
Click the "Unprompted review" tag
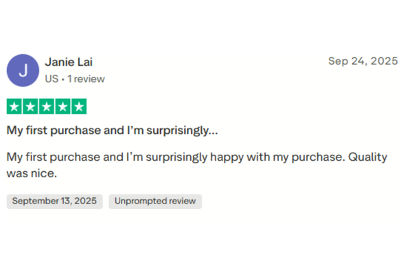click(x=155, y=201)
